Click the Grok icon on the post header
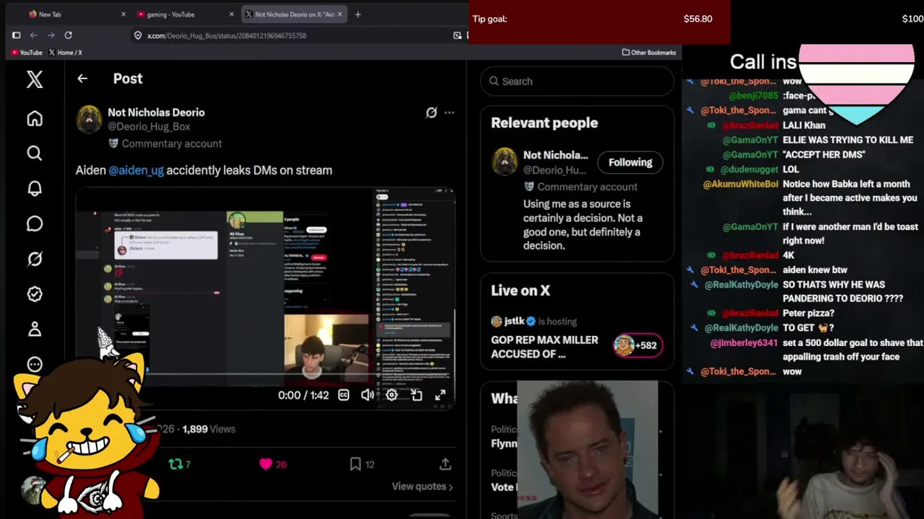 [x=431, y=112]
